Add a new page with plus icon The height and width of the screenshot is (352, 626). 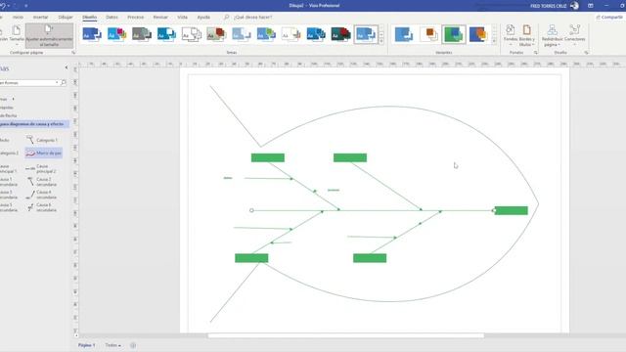pyautogui.click(x=133, y=345)
